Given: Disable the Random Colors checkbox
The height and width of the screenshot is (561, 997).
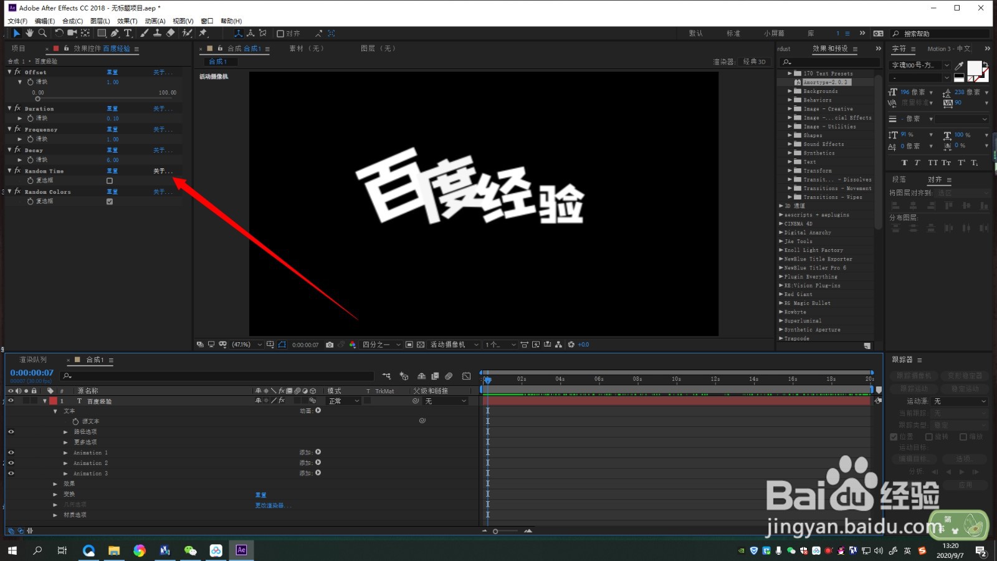Looking at the screenshot, I should tap(110, 201).
